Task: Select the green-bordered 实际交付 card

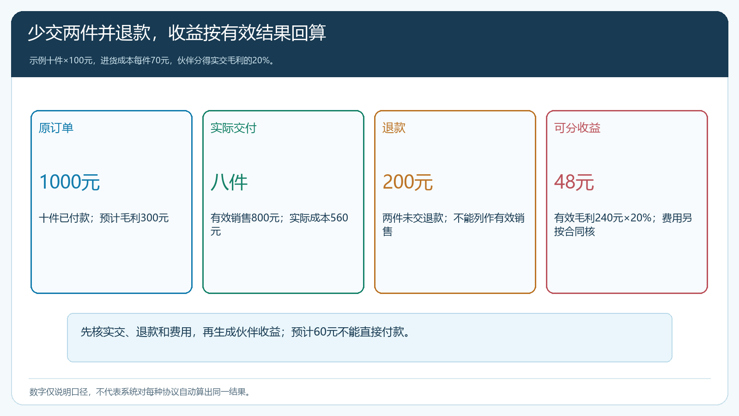Action: pos(283,202)
